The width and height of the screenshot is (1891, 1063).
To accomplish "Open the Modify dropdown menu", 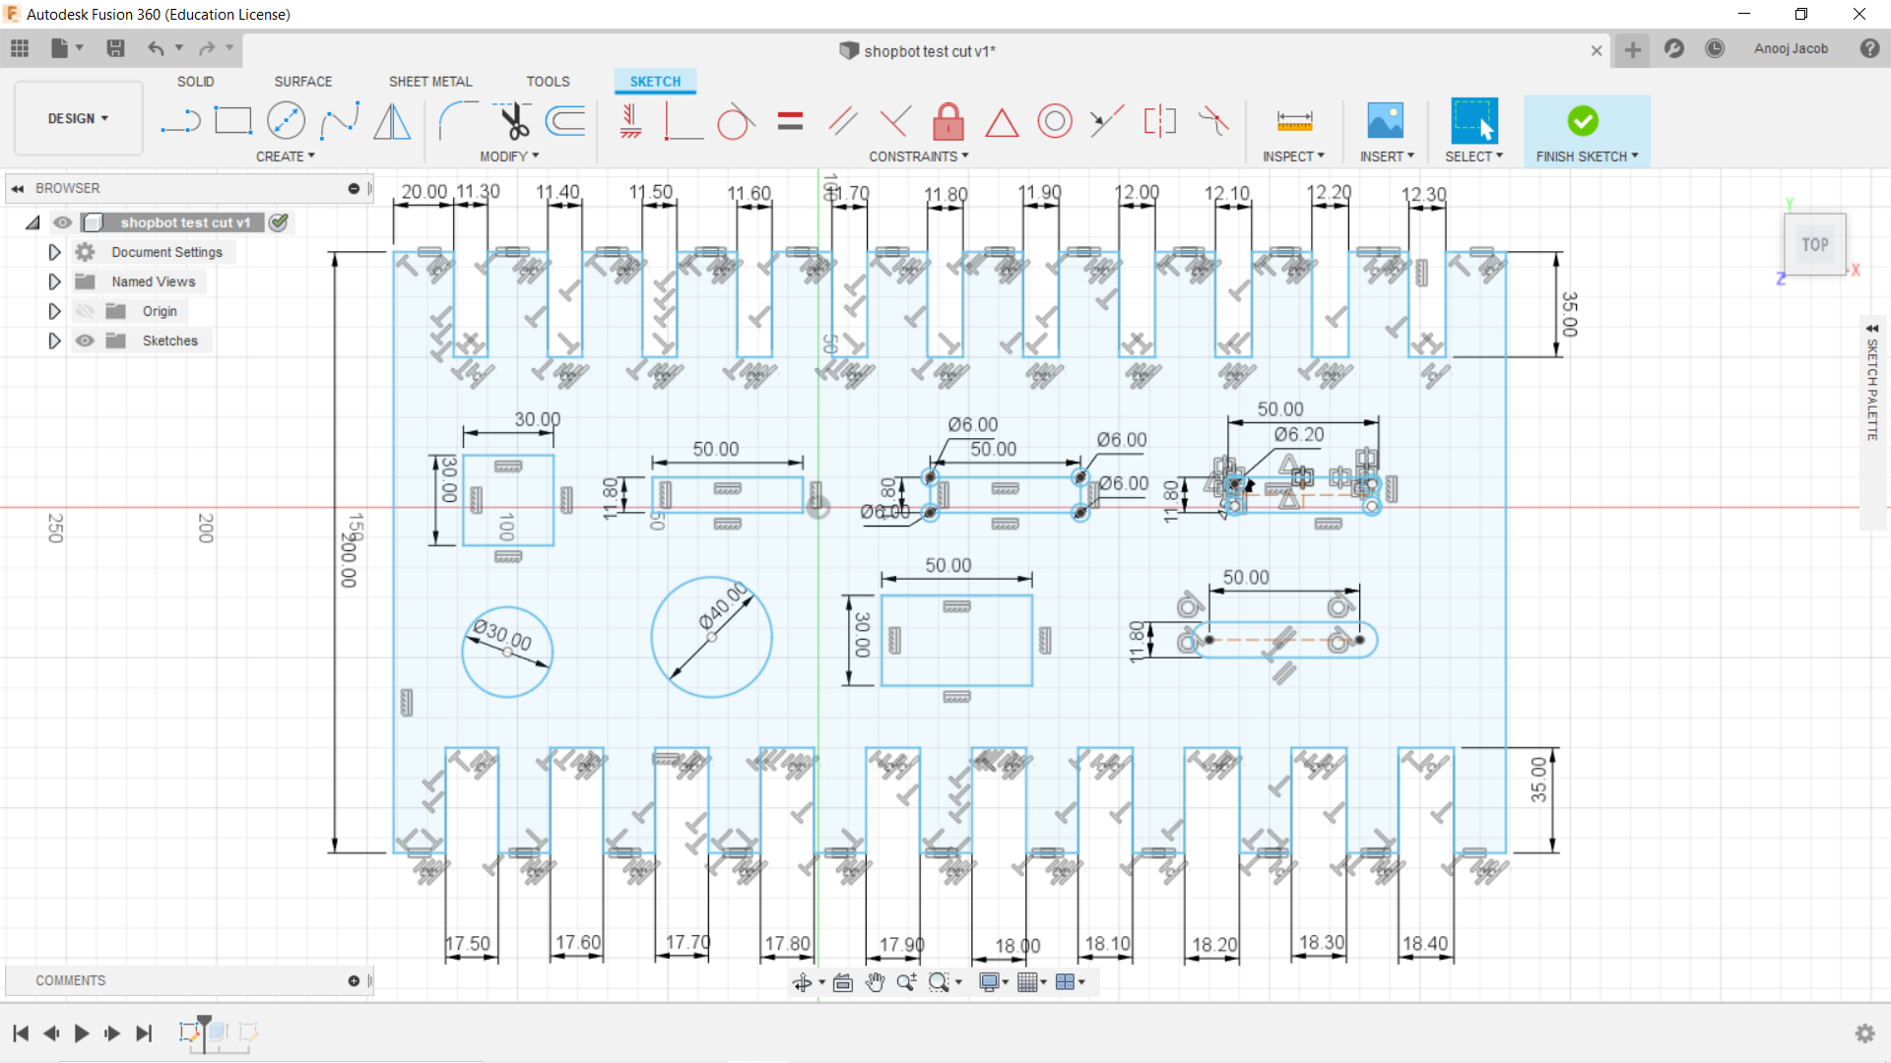I will click(x=509, y=156).
